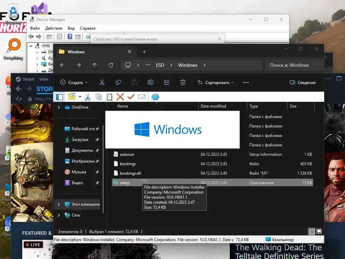Click the blue scissors Cut icon in white toolbar
Screen dimensions: 345x259
pos(88,97)
